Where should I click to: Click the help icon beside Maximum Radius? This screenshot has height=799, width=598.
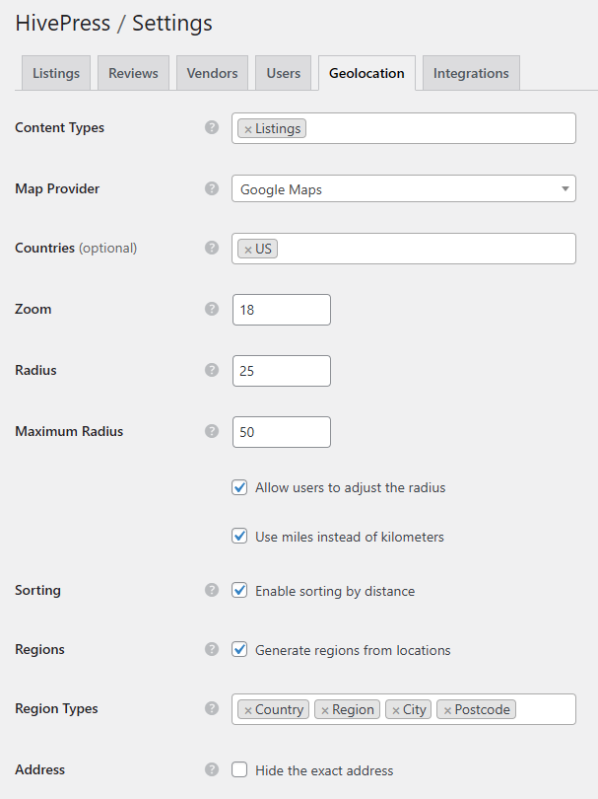(211, 431)
